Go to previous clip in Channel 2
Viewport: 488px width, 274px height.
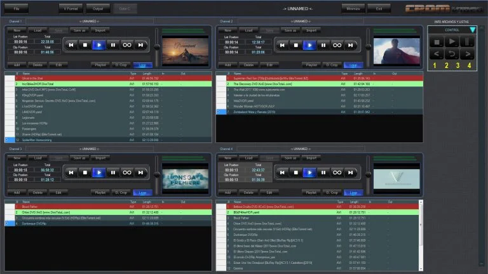click(x=282, y=45)
